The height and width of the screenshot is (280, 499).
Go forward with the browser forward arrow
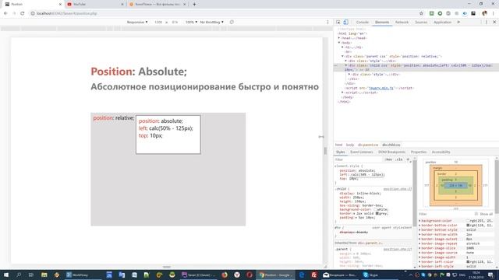(x=14, y=13)
